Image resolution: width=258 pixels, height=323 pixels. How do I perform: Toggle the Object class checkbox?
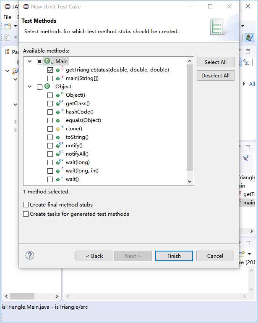point(39,87)
